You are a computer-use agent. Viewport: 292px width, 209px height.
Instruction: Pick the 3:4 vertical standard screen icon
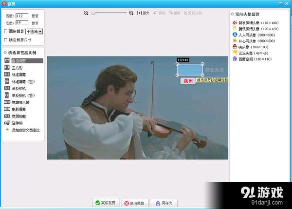(x=7, y=81)
